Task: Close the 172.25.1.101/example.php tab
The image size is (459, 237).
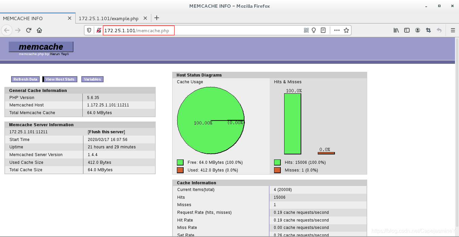Action: 145,18
